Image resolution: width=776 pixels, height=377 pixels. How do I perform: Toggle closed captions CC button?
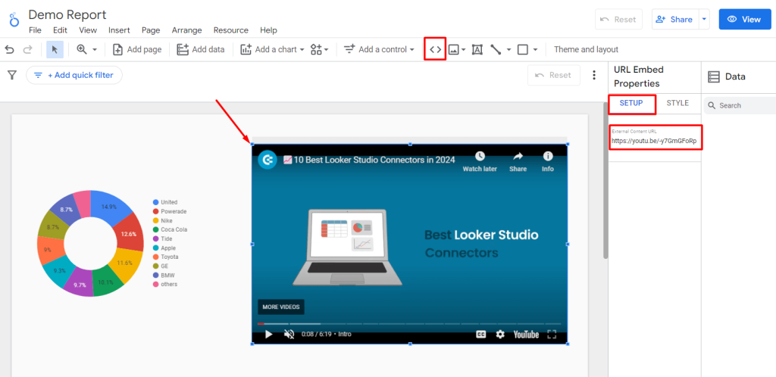pos(481,335)
